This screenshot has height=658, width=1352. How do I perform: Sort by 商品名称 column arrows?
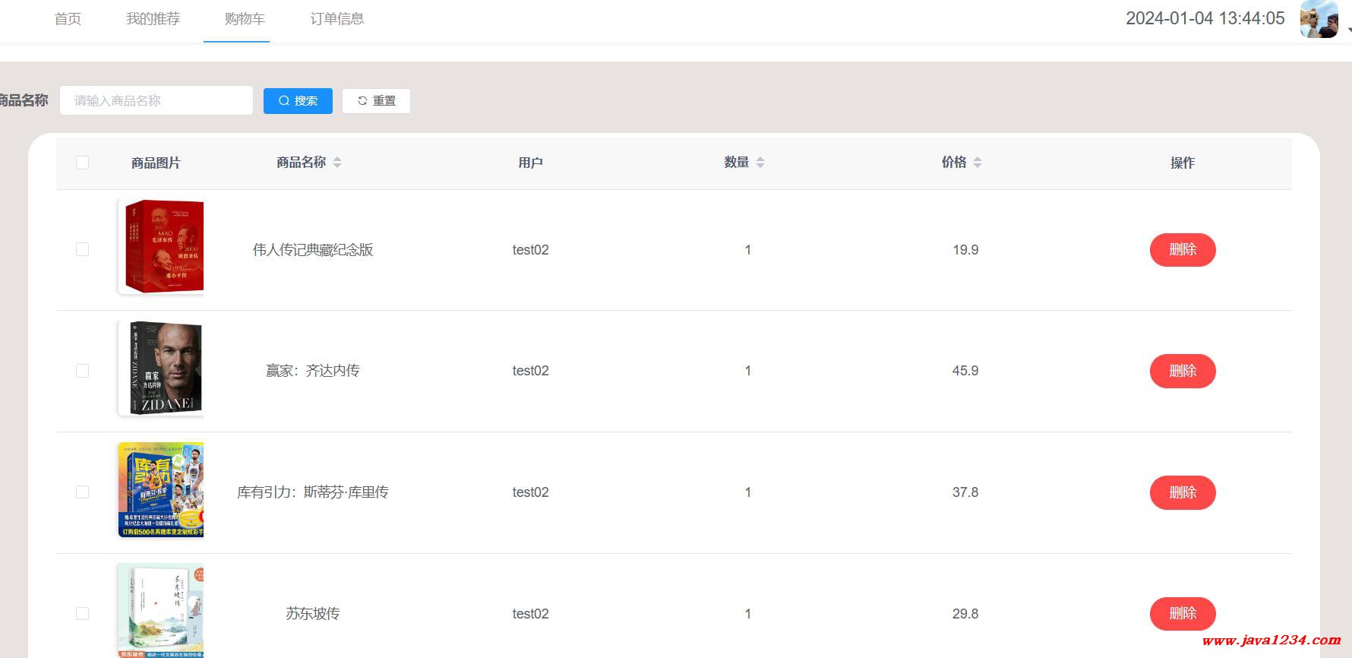(x=337, y=162)
